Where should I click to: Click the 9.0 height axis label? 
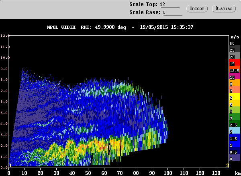coord(4,69)
